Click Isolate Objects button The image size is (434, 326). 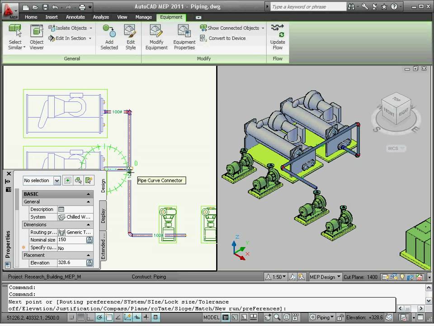coord(68,28)
